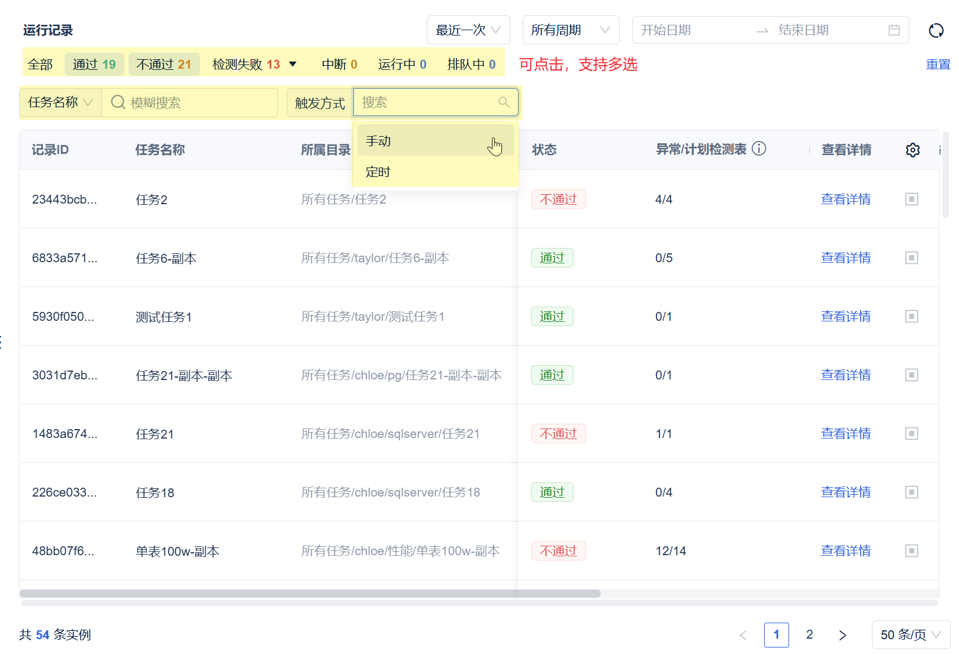Click record ID 23443bcb...
This screenshot has height=654, width=959.
(x=65, y=199)
